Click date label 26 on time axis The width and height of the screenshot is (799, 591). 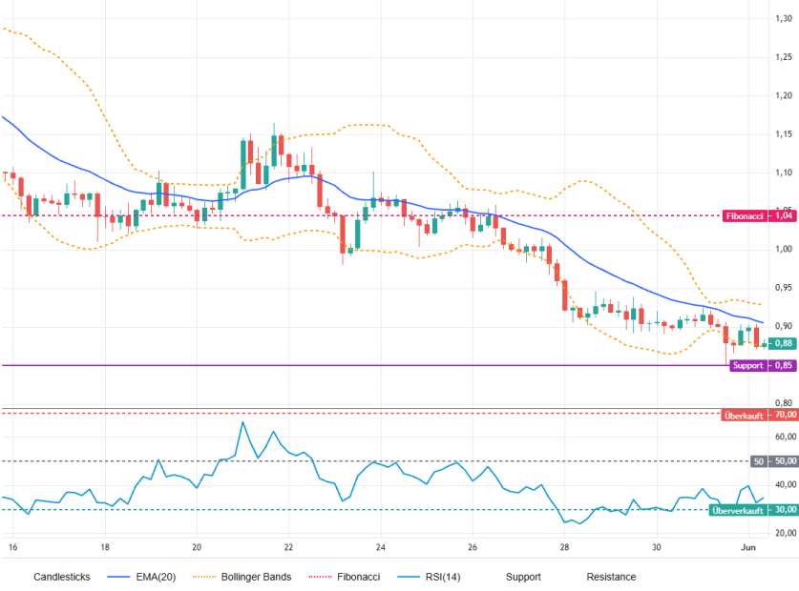click(x=473, y=547)
